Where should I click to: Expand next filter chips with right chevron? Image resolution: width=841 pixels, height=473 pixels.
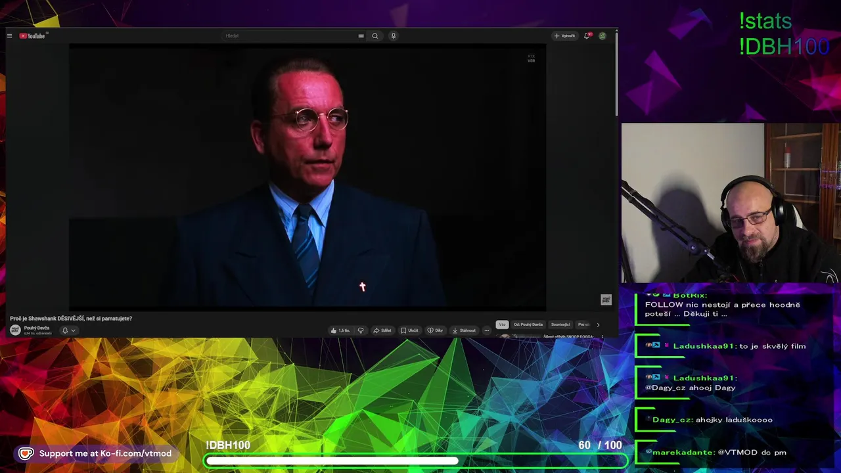pyautogui.click(x=598, y=325)
